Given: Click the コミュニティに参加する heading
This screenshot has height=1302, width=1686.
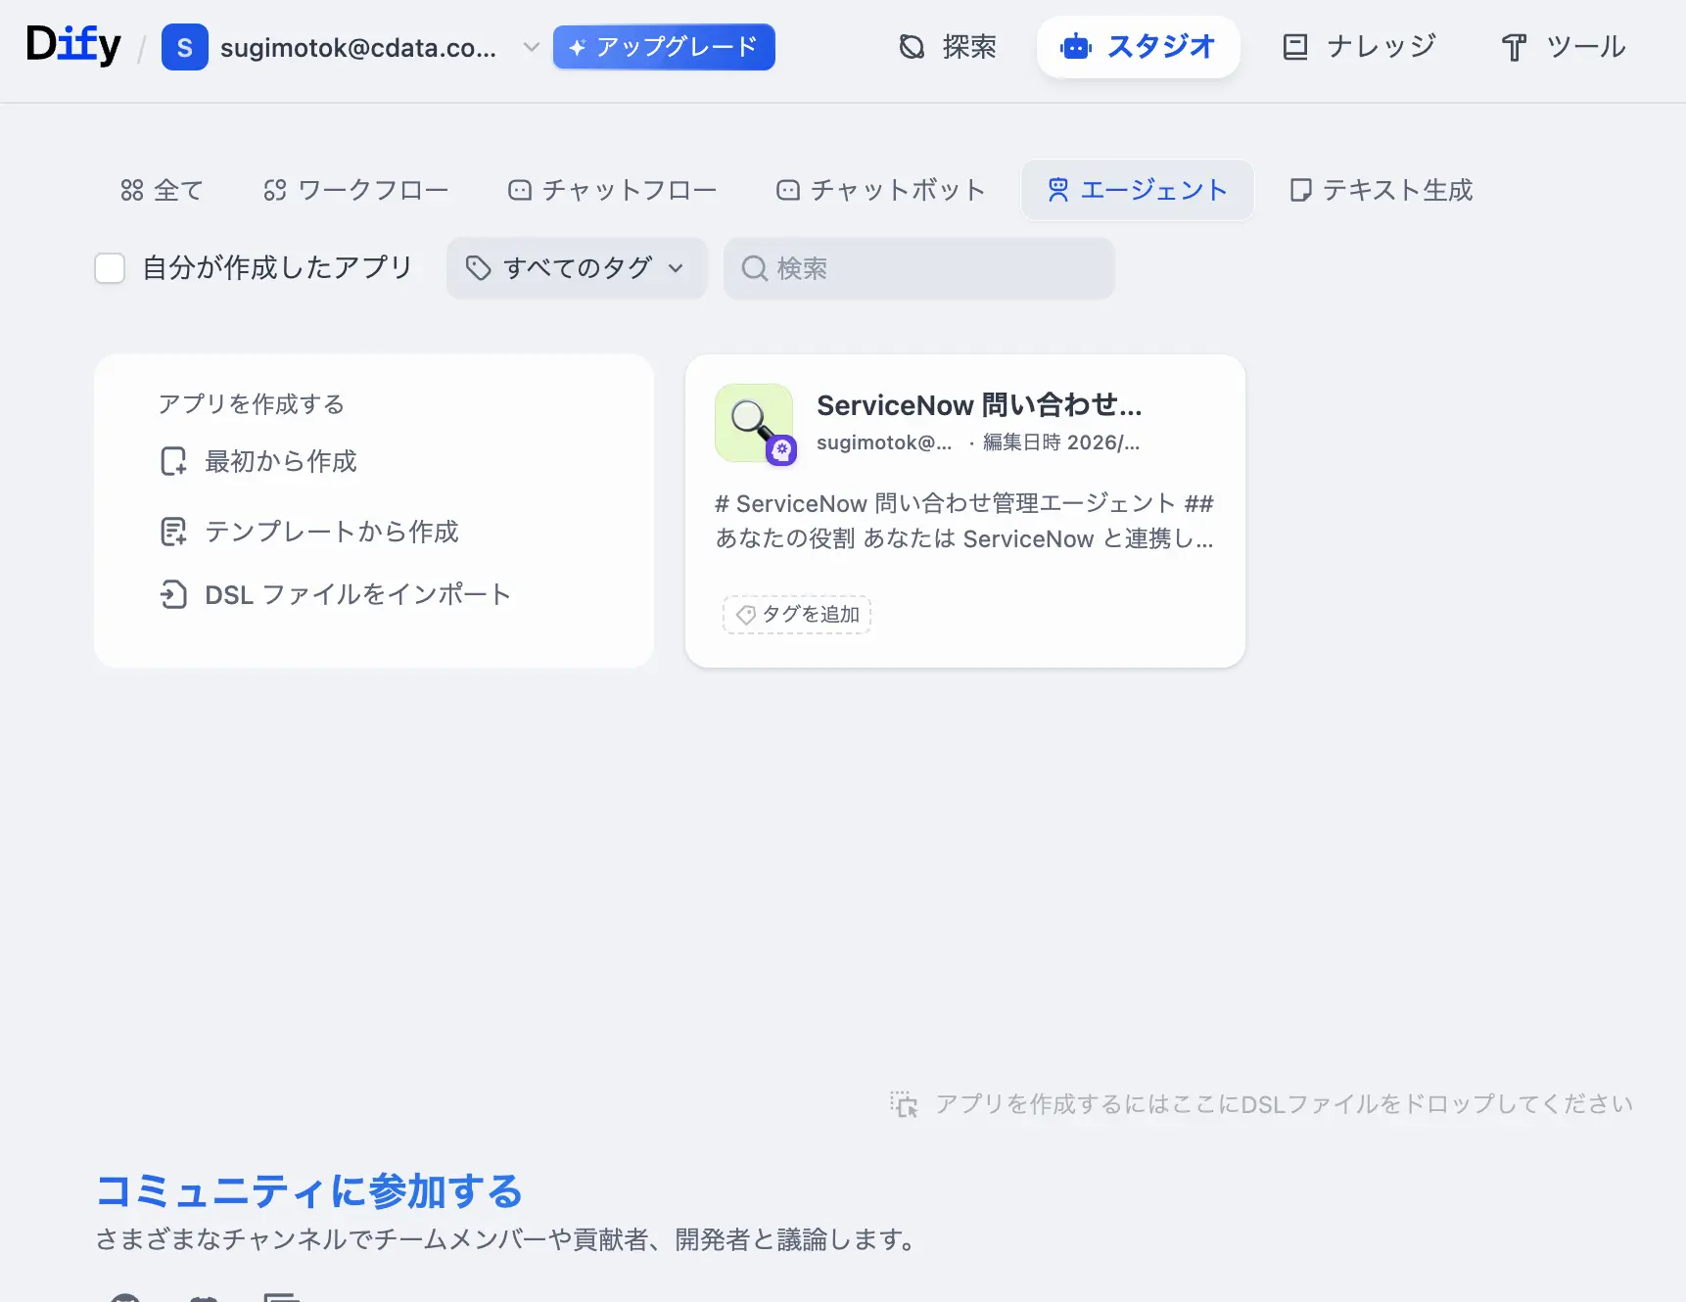Looking at the screenshot, I should coord(308,1191).
